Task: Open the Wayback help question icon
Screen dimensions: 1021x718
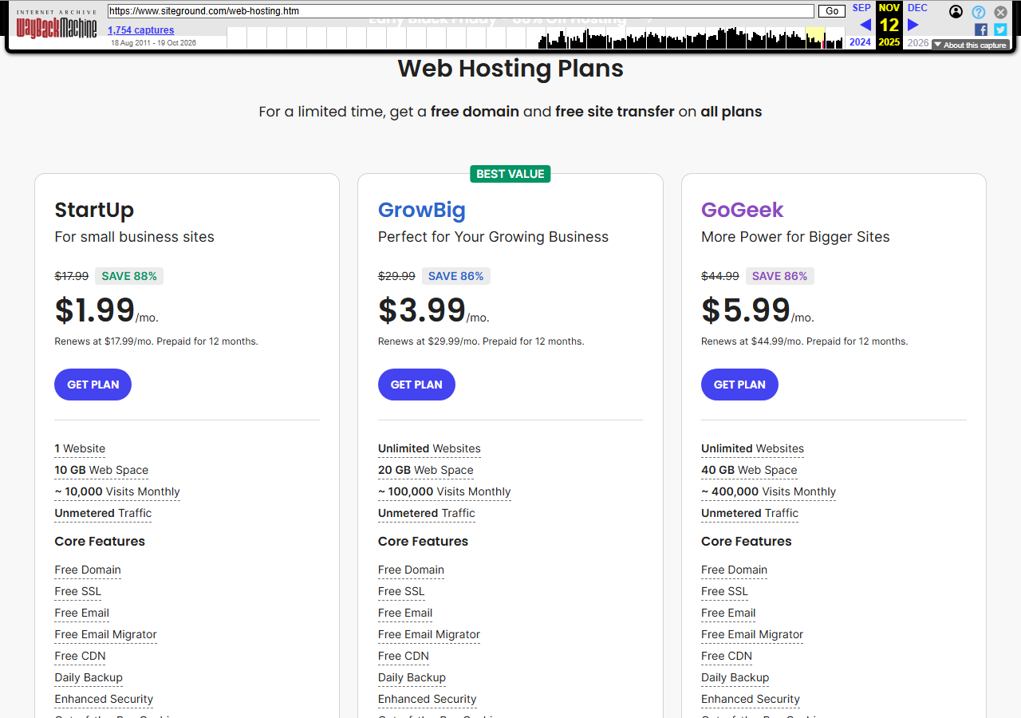Action: pyautogui.click(x=979, y=12)
